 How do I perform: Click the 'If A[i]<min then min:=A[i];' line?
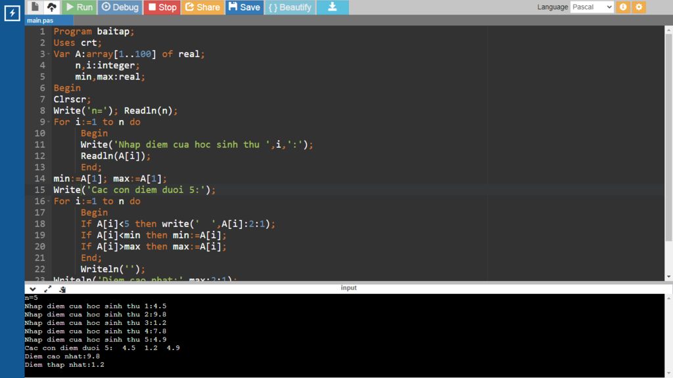[153, 236]
